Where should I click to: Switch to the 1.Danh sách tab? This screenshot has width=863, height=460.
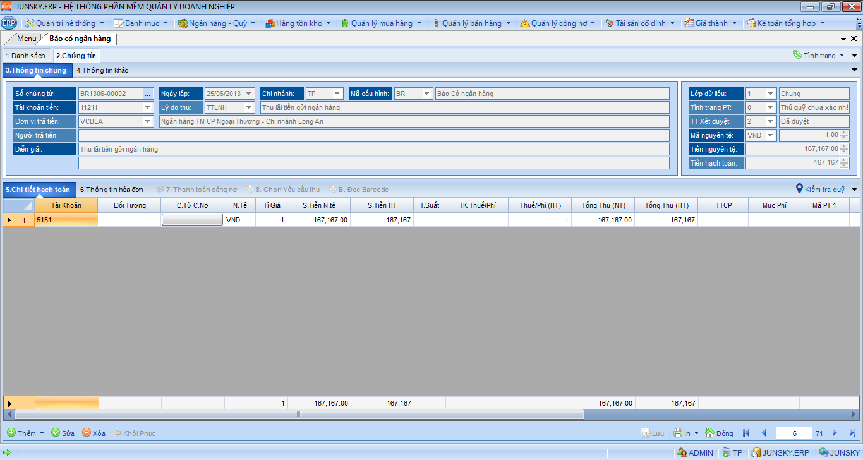[26, 56]
